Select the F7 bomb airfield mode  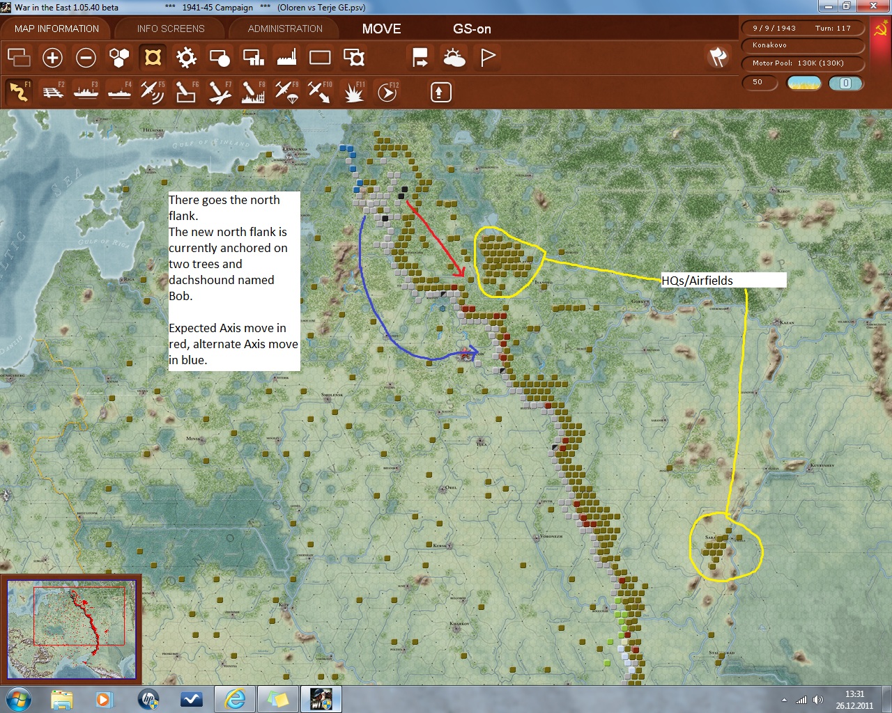coord(220,91)
